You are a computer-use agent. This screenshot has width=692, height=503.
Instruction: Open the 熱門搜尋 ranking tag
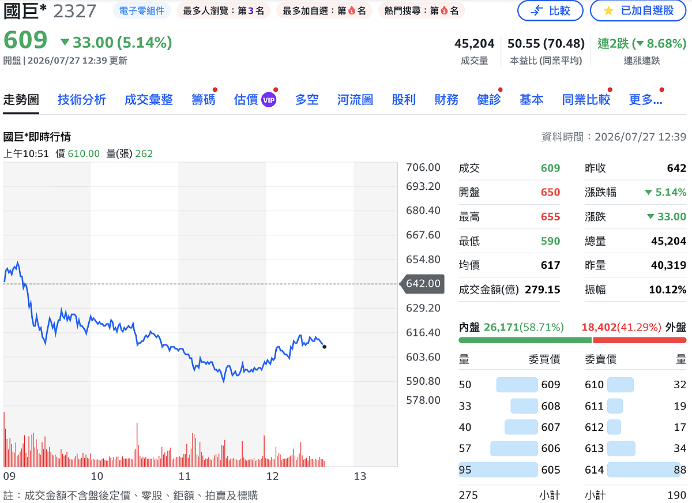tap(421, 10)
